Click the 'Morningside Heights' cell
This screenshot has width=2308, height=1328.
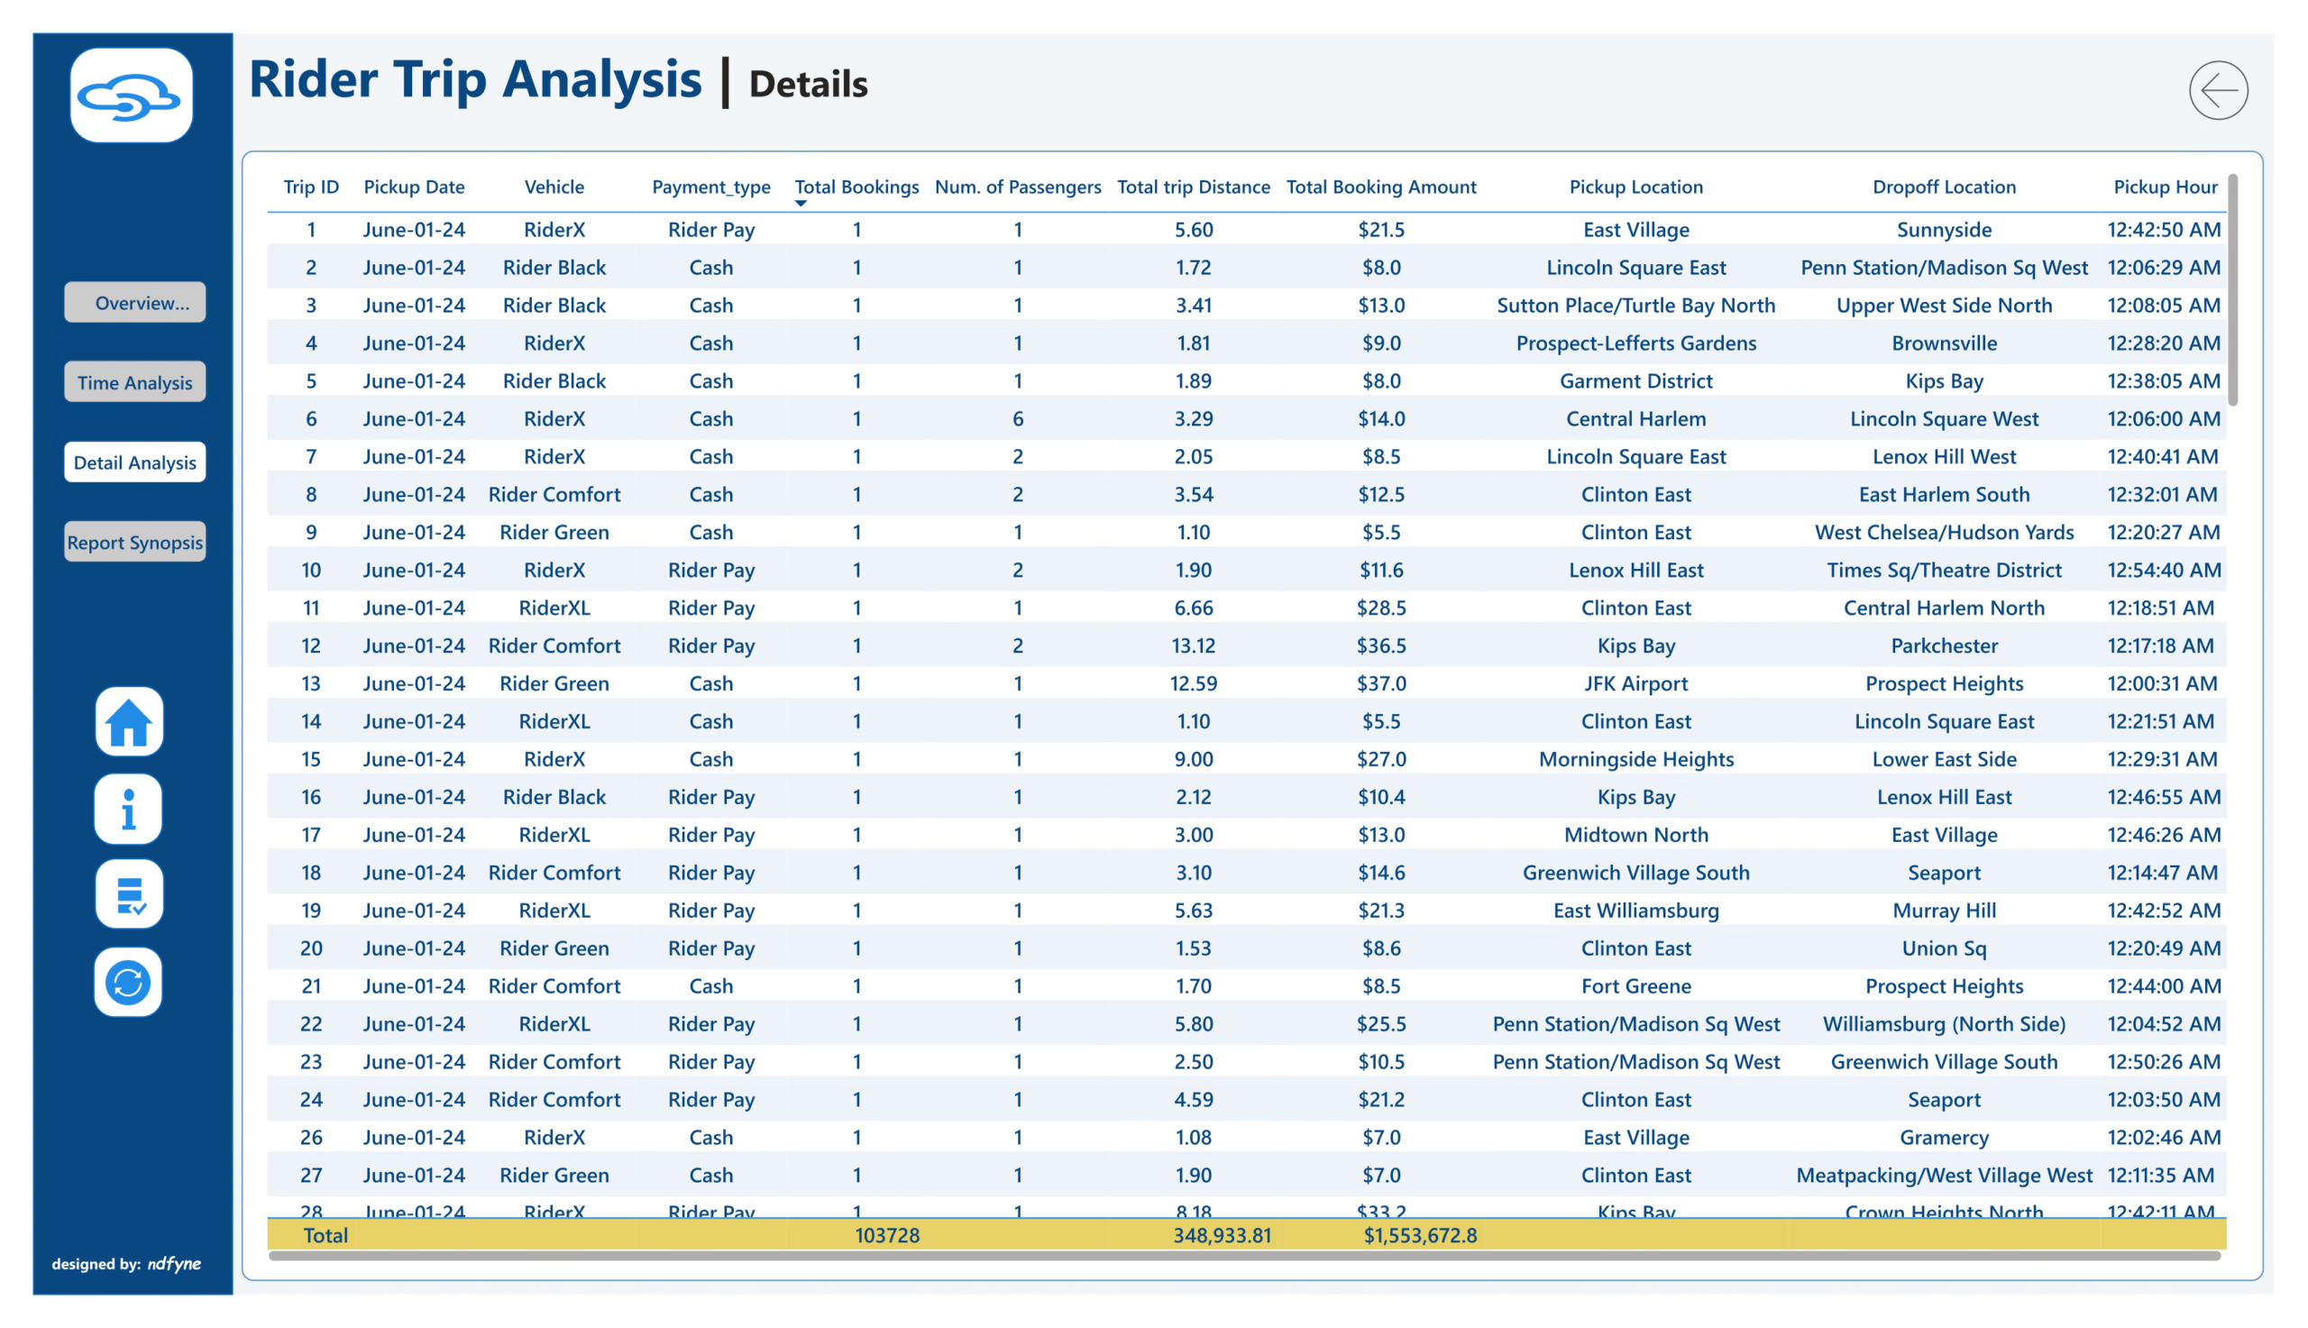click(1636, 760)
